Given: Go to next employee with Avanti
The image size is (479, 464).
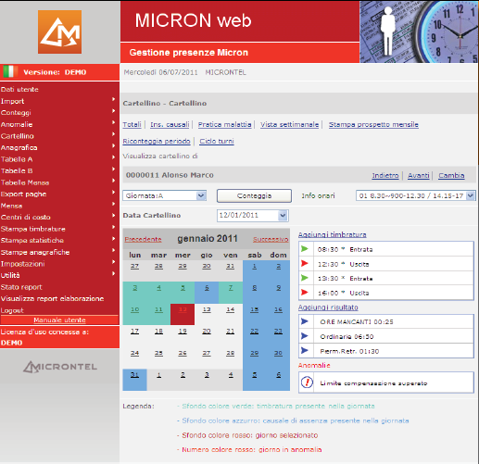Looking at the screenshot, I should [x=419, y=175].
